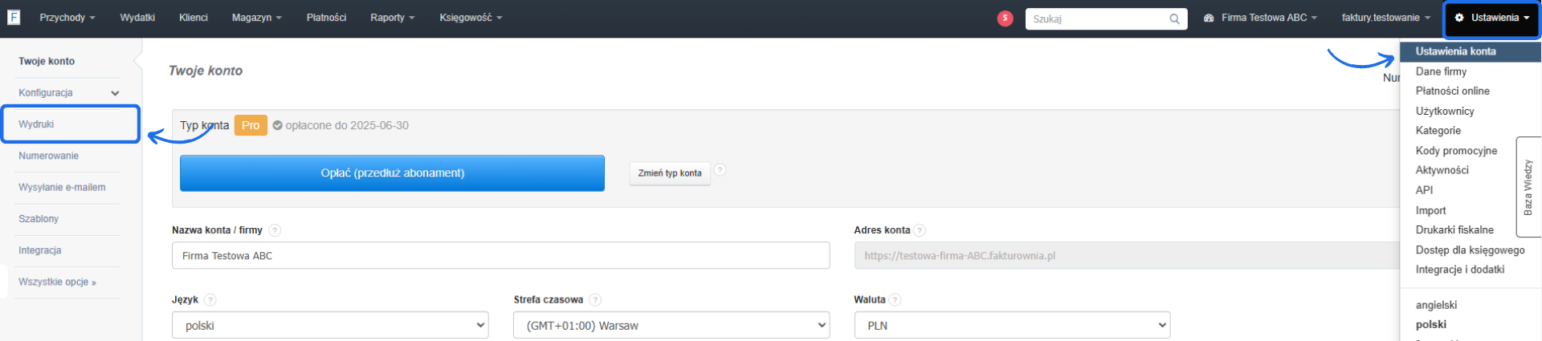Click the Zmień typ konta button
The image size is (1542, 341).
[670, 173]
